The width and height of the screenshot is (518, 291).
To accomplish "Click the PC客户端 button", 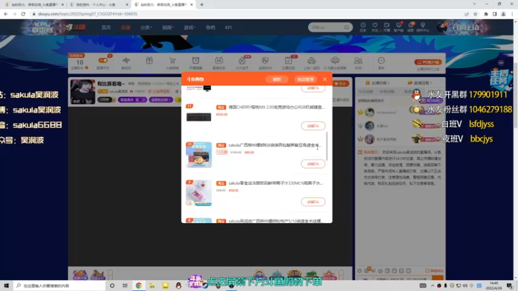I will pyautogui.click(x=428, y=62).
